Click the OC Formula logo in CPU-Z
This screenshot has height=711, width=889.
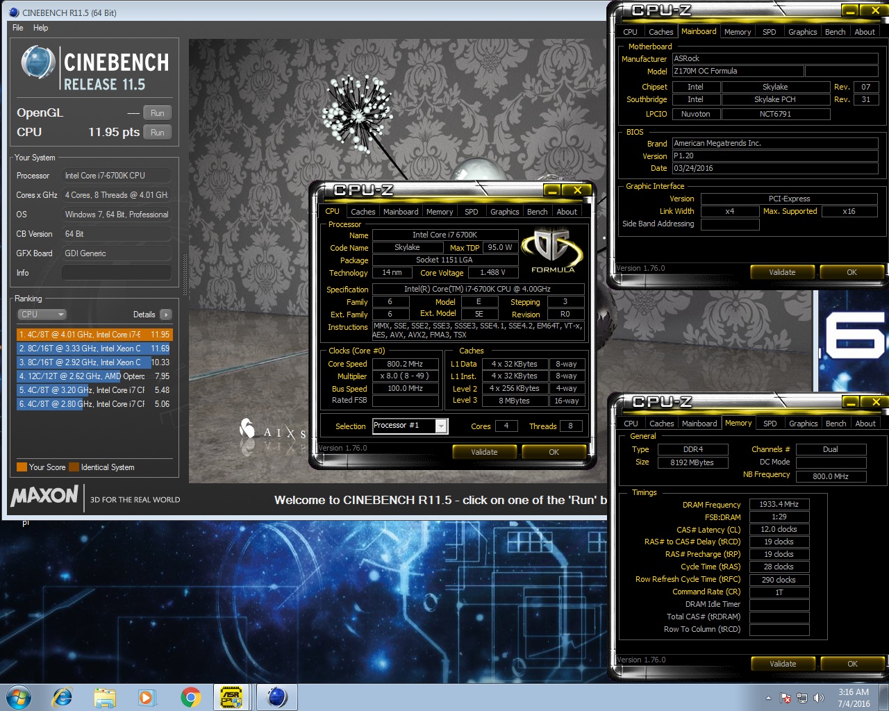[x=553, y=251]
